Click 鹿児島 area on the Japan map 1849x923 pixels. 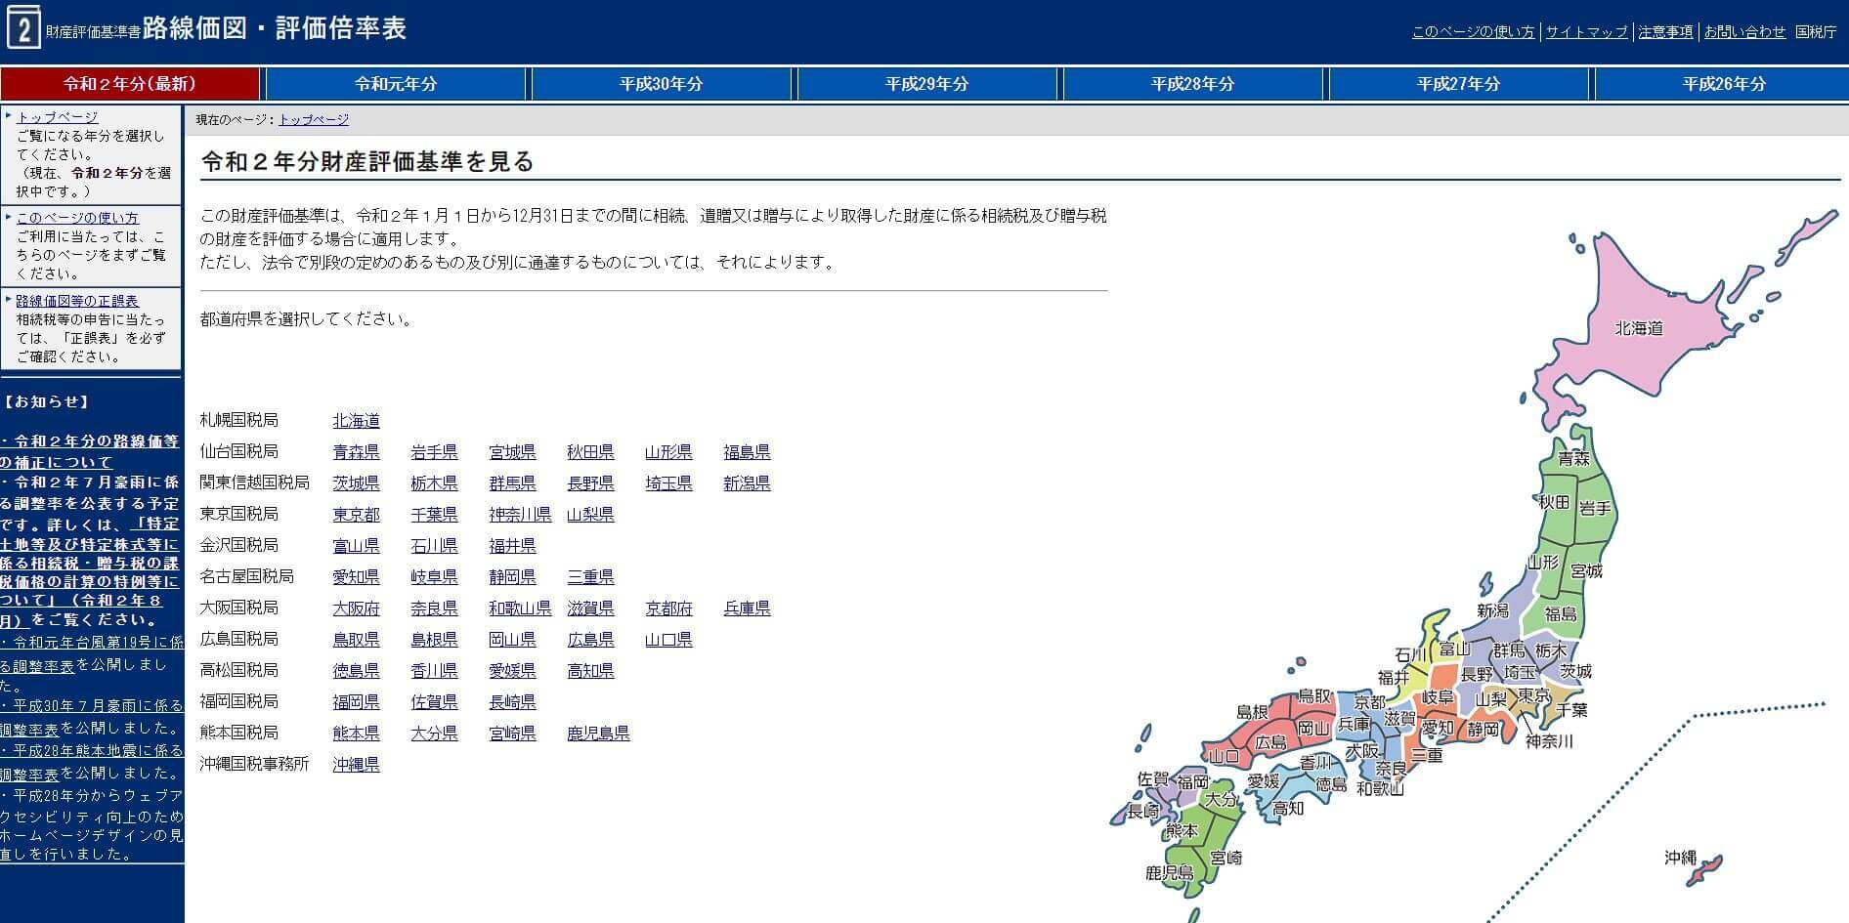pyautogui.click(x=1169, y=872)
